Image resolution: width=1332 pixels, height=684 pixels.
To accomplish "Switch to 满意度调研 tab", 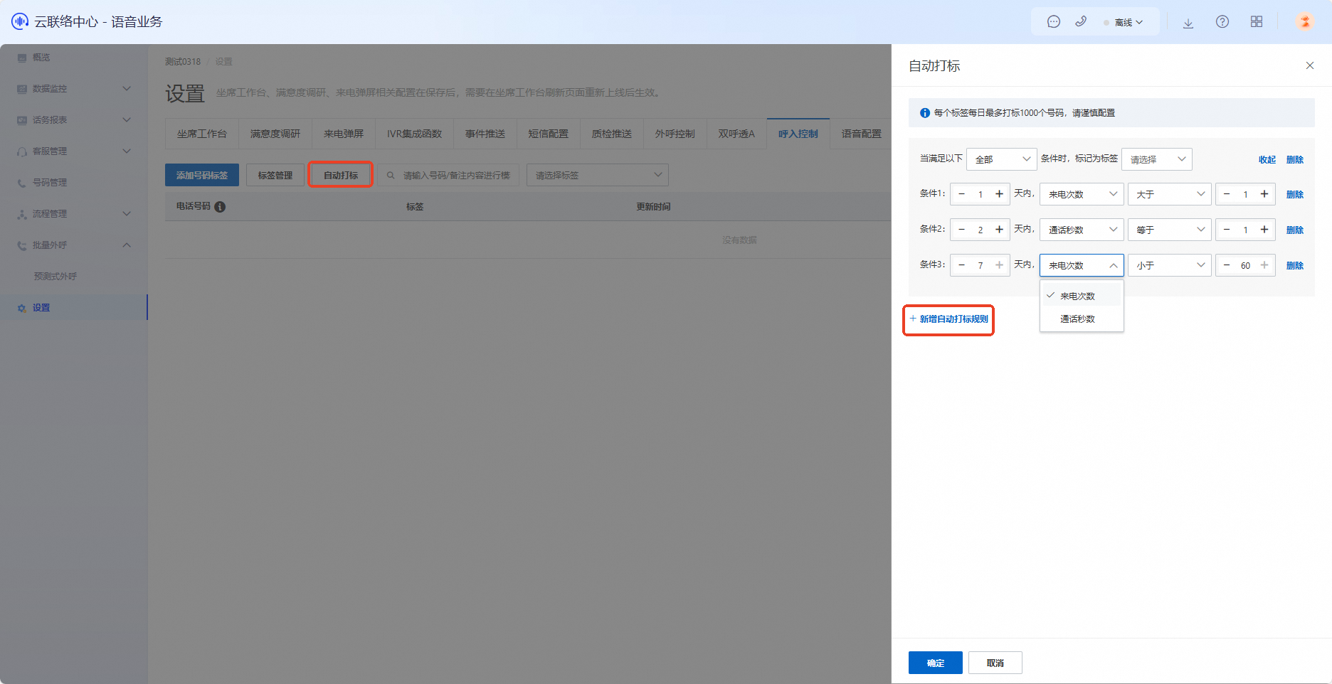I will (275, 134).
